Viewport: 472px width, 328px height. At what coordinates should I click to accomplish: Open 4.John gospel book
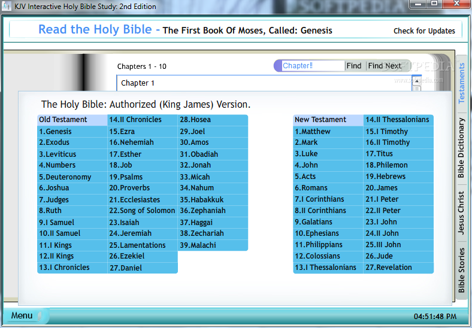[328, 166]
